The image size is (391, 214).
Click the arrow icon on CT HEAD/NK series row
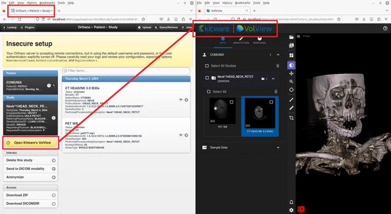click(186, 100)
